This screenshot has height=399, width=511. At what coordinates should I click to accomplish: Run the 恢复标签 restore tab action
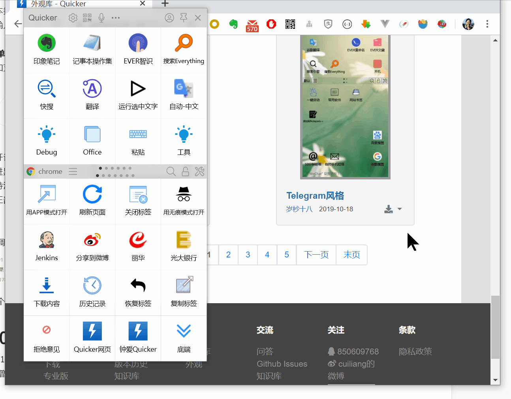coord(138,293)
